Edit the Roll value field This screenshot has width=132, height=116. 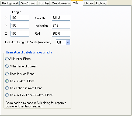point(61,34)
